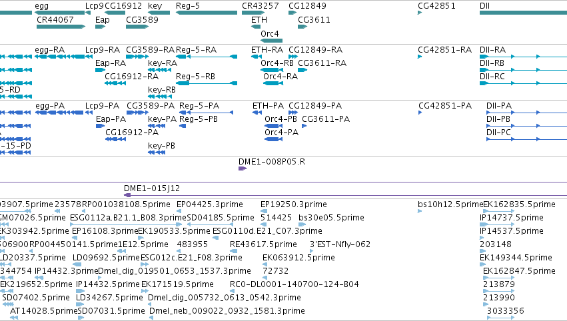This screenshot has height=321, width=567.
Task: Click protein CG16912-PA
Action: [132, 133]
